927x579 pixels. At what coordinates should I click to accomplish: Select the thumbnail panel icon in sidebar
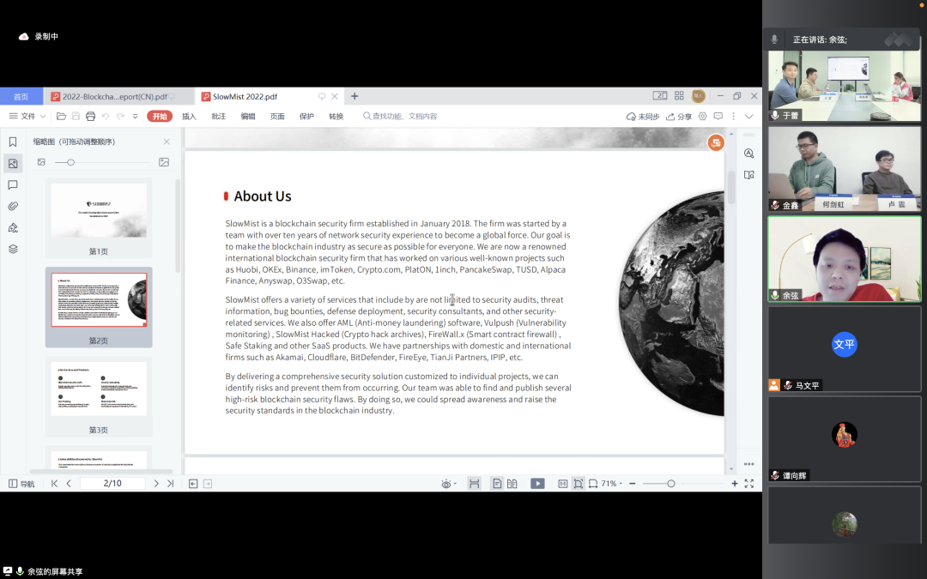pos(12,164)
